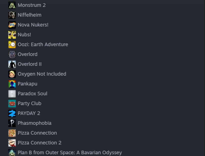Open the Niffelheim skull icon
The width and height of the screenshot is (205, 156).
pyautogui.click(x=12, y=15)
